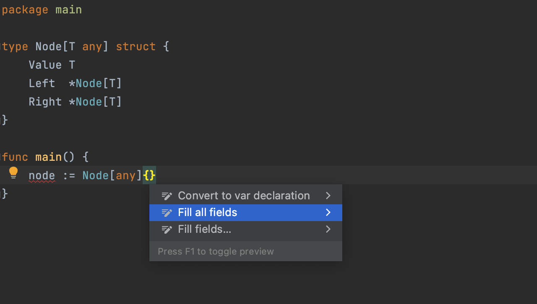Click the red-underlined "node" variable name
This screenshot has width=537, height=304.
(x=42, y=175)
